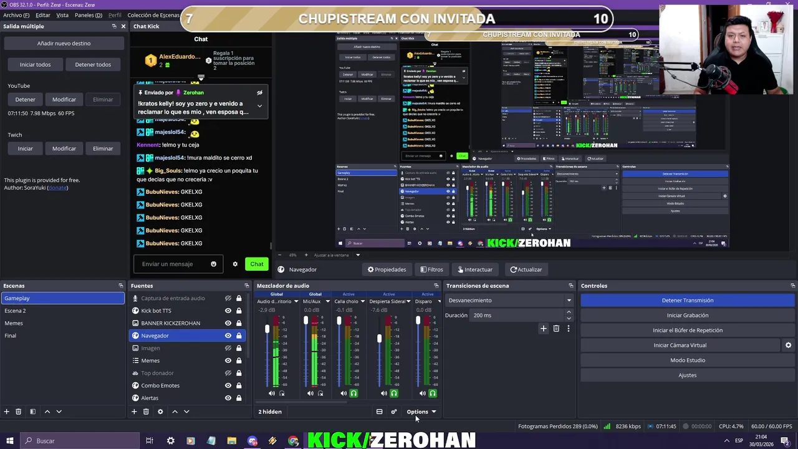
Task: Expand the pinned chat message chevron
Action: [259, 106]
